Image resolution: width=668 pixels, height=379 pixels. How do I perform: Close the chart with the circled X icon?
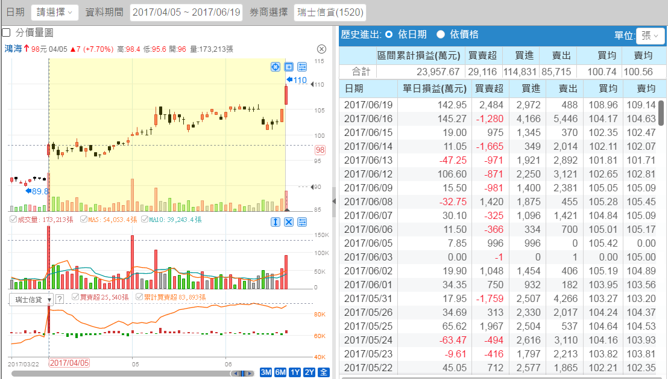click(321, 49)
